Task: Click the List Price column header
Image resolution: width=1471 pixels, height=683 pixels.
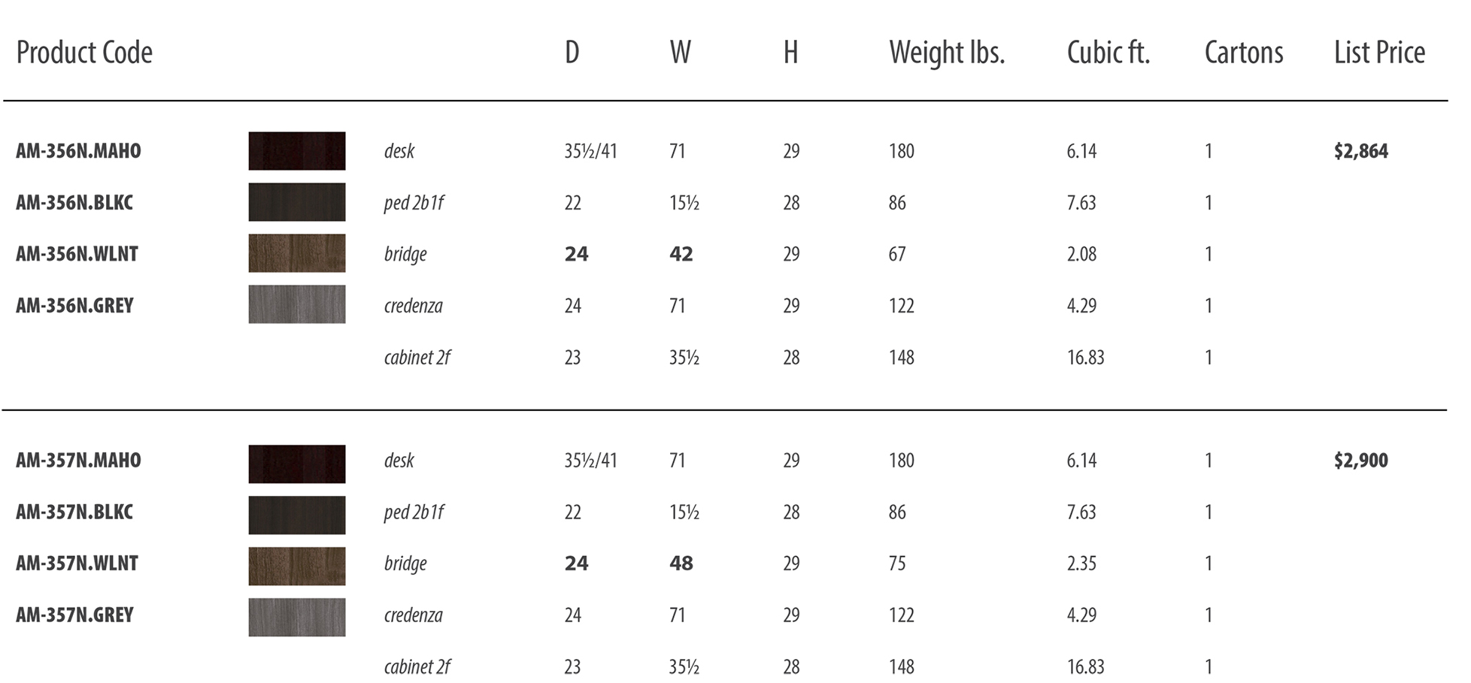Action: click(x=1379, y=53)
